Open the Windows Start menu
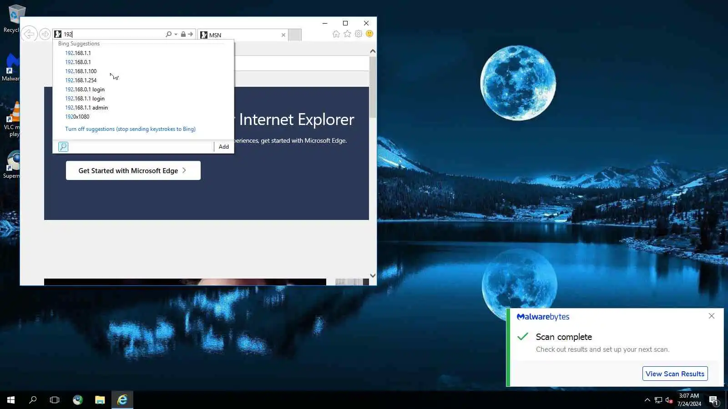Image resolution: width=728 pixels, height=409 pixels. click(x=11, y=400)
